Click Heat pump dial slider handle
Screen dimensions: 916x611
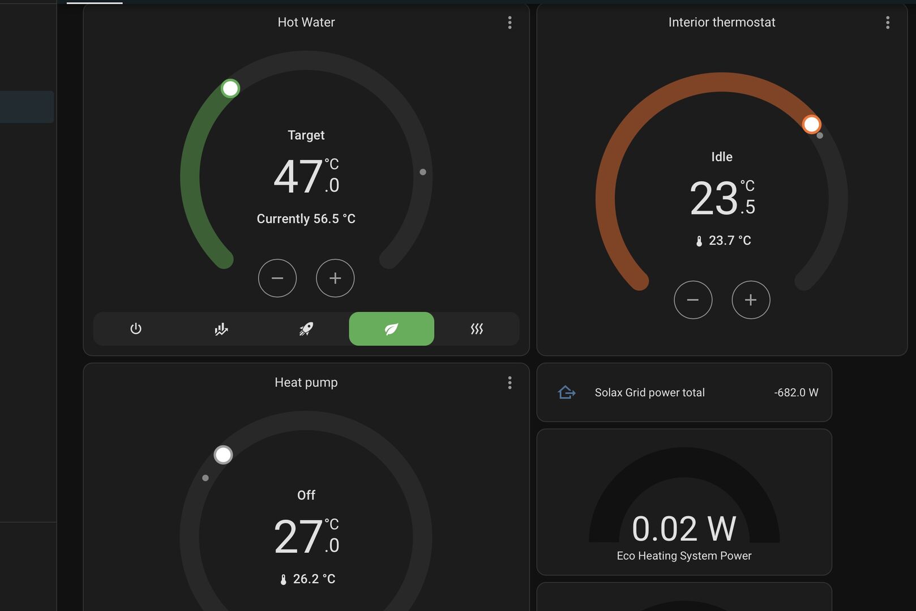tap(223, 455)
